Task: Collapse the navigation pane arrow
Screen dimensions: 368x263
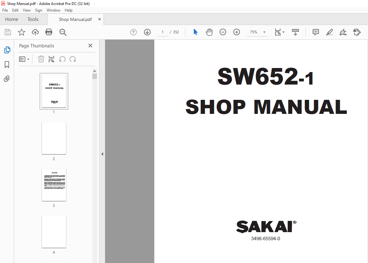Action: point(102,154)
